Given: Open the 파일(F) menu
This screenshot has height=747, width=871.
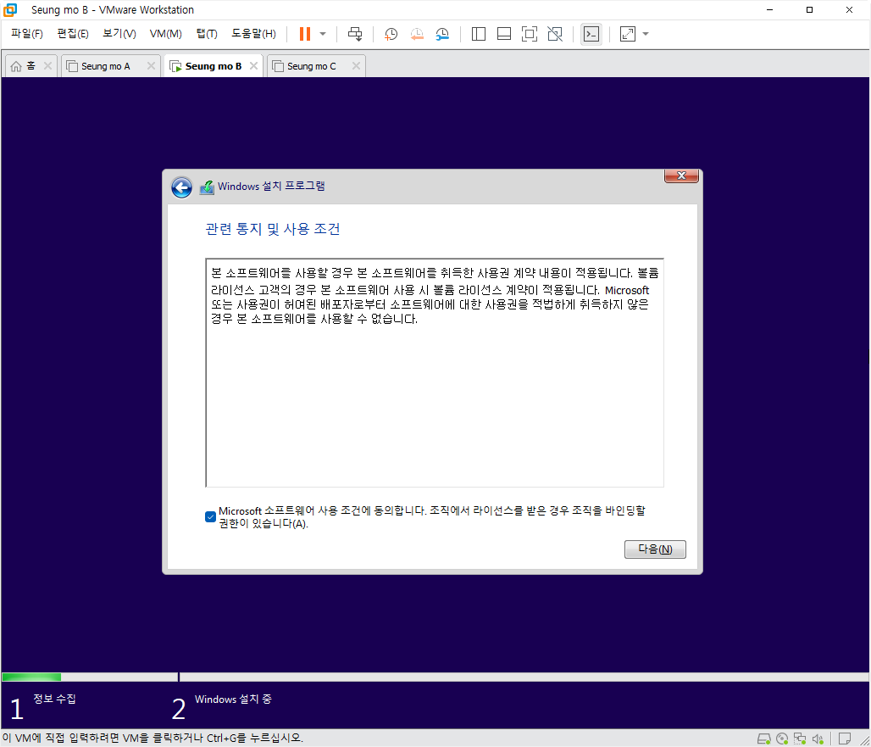Looking at the screenshot, I should tap(26, 34).
